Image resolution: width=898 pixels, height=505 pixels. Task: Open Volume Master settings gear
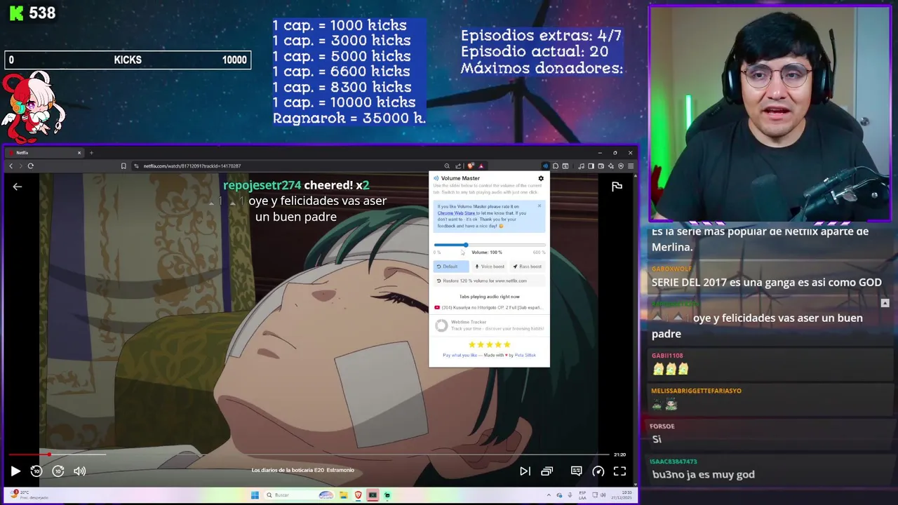541,178
